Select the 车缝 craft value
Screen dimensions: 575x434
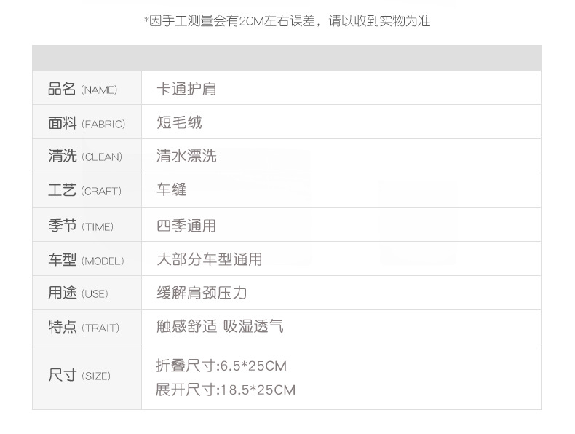pyautogui.click(x=172, y=189)
